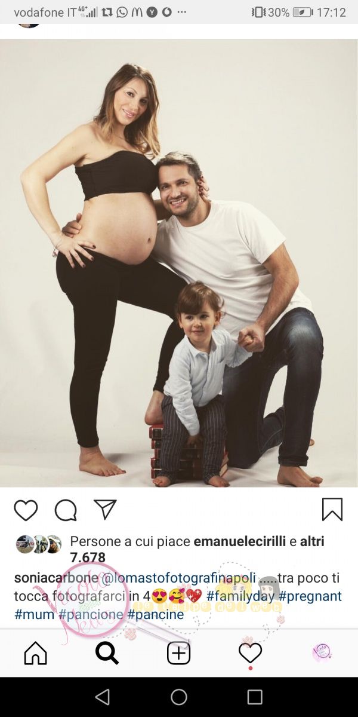This screenshot has height=717, width=358.
Task: Open the Search and explore tab
Action: (x=107, y=653)
